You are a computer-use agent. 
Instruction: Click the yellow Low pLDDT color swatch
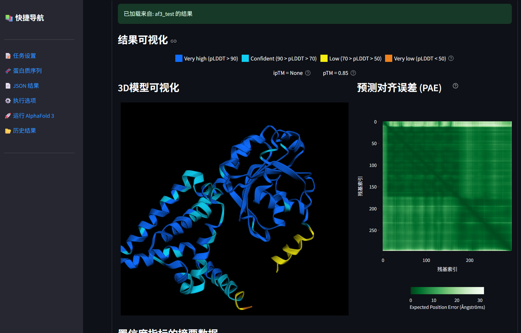tap(324, 58)
